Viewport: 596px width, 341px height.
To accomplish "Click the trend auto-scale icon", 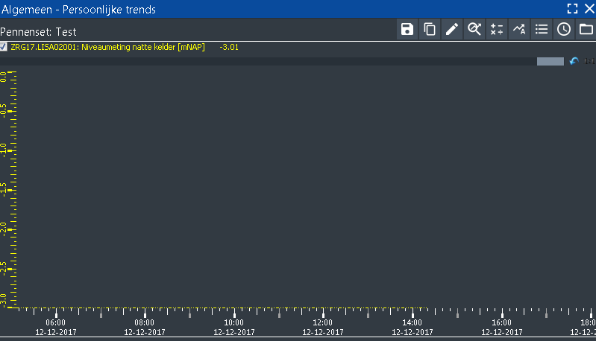I will pyautogui.click(x=519, y=30).
